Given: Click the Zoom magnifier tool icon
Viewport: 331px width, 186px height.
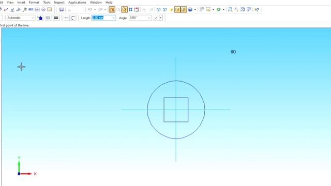Looking at the screenshot, I should click(236, 10).
